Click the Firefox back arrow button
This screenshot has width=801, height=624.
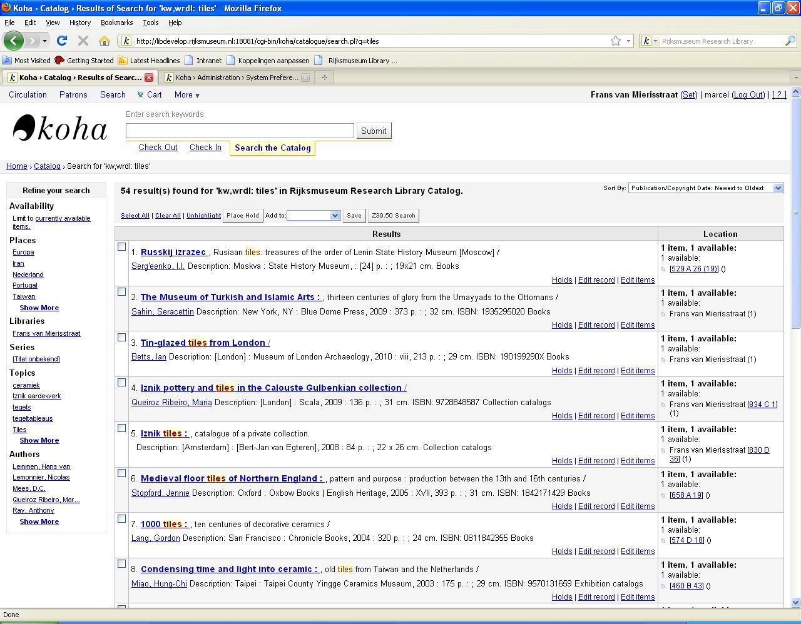click(x=14, y=41)
